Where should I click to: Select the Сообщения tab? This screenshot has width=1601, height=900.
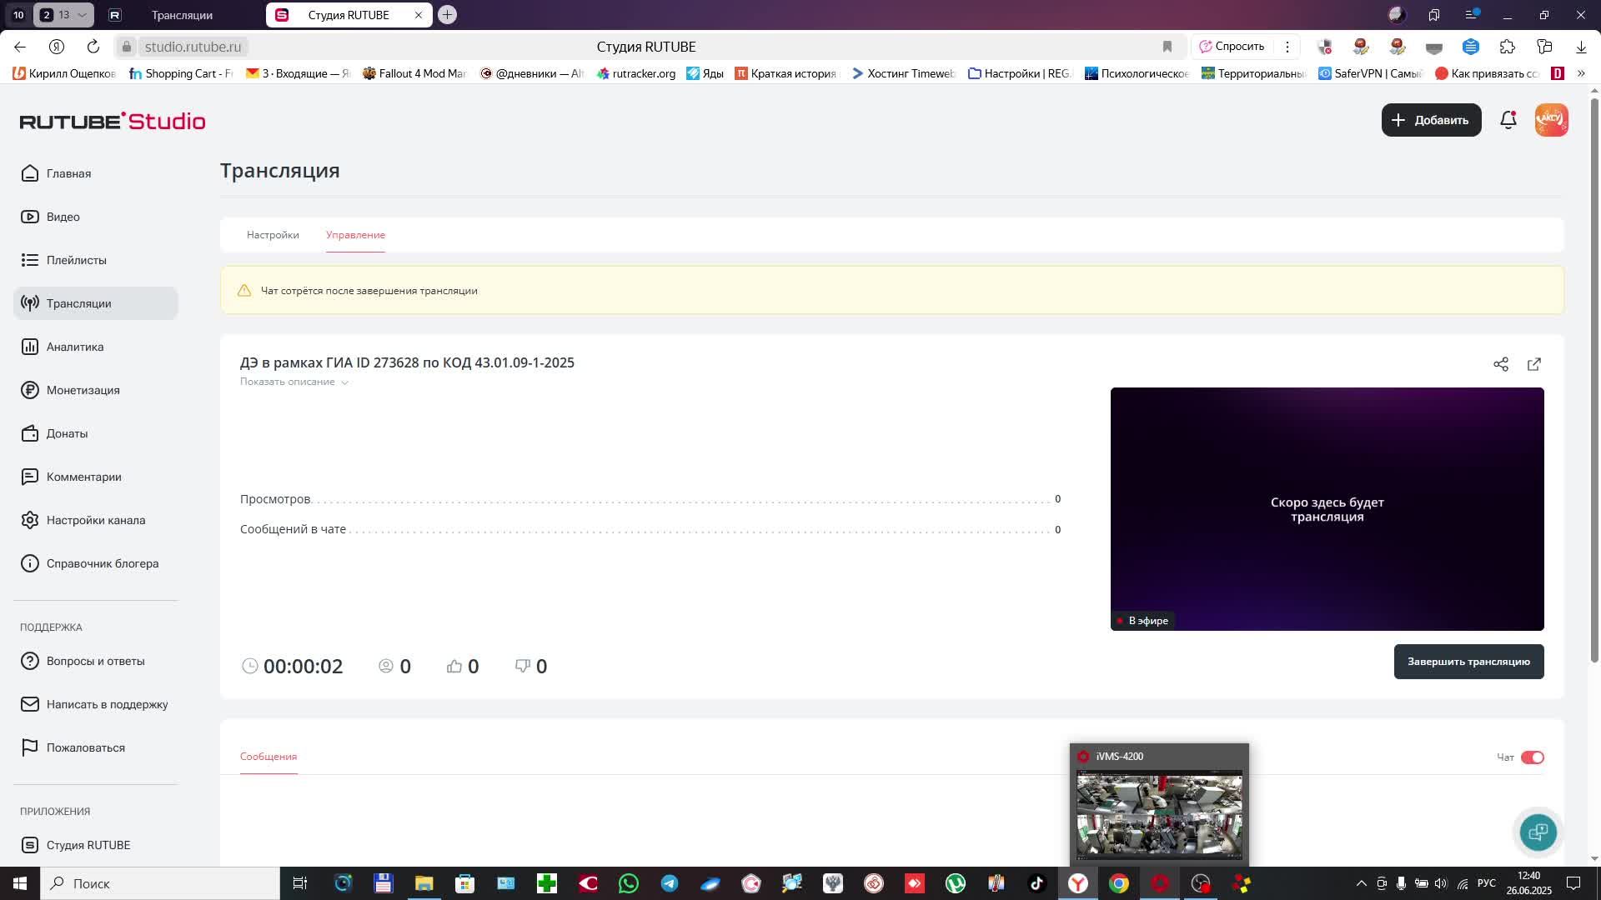269,757
